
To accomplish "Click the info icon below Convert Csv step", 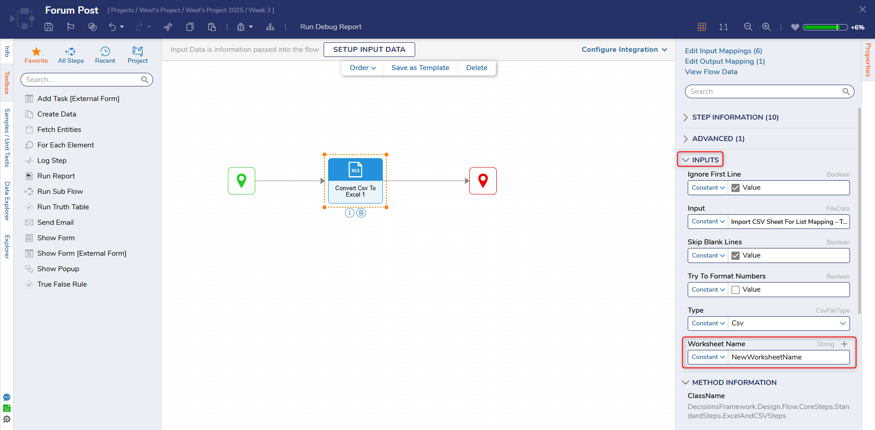I will pyautogui.click(x=350, y=213).
